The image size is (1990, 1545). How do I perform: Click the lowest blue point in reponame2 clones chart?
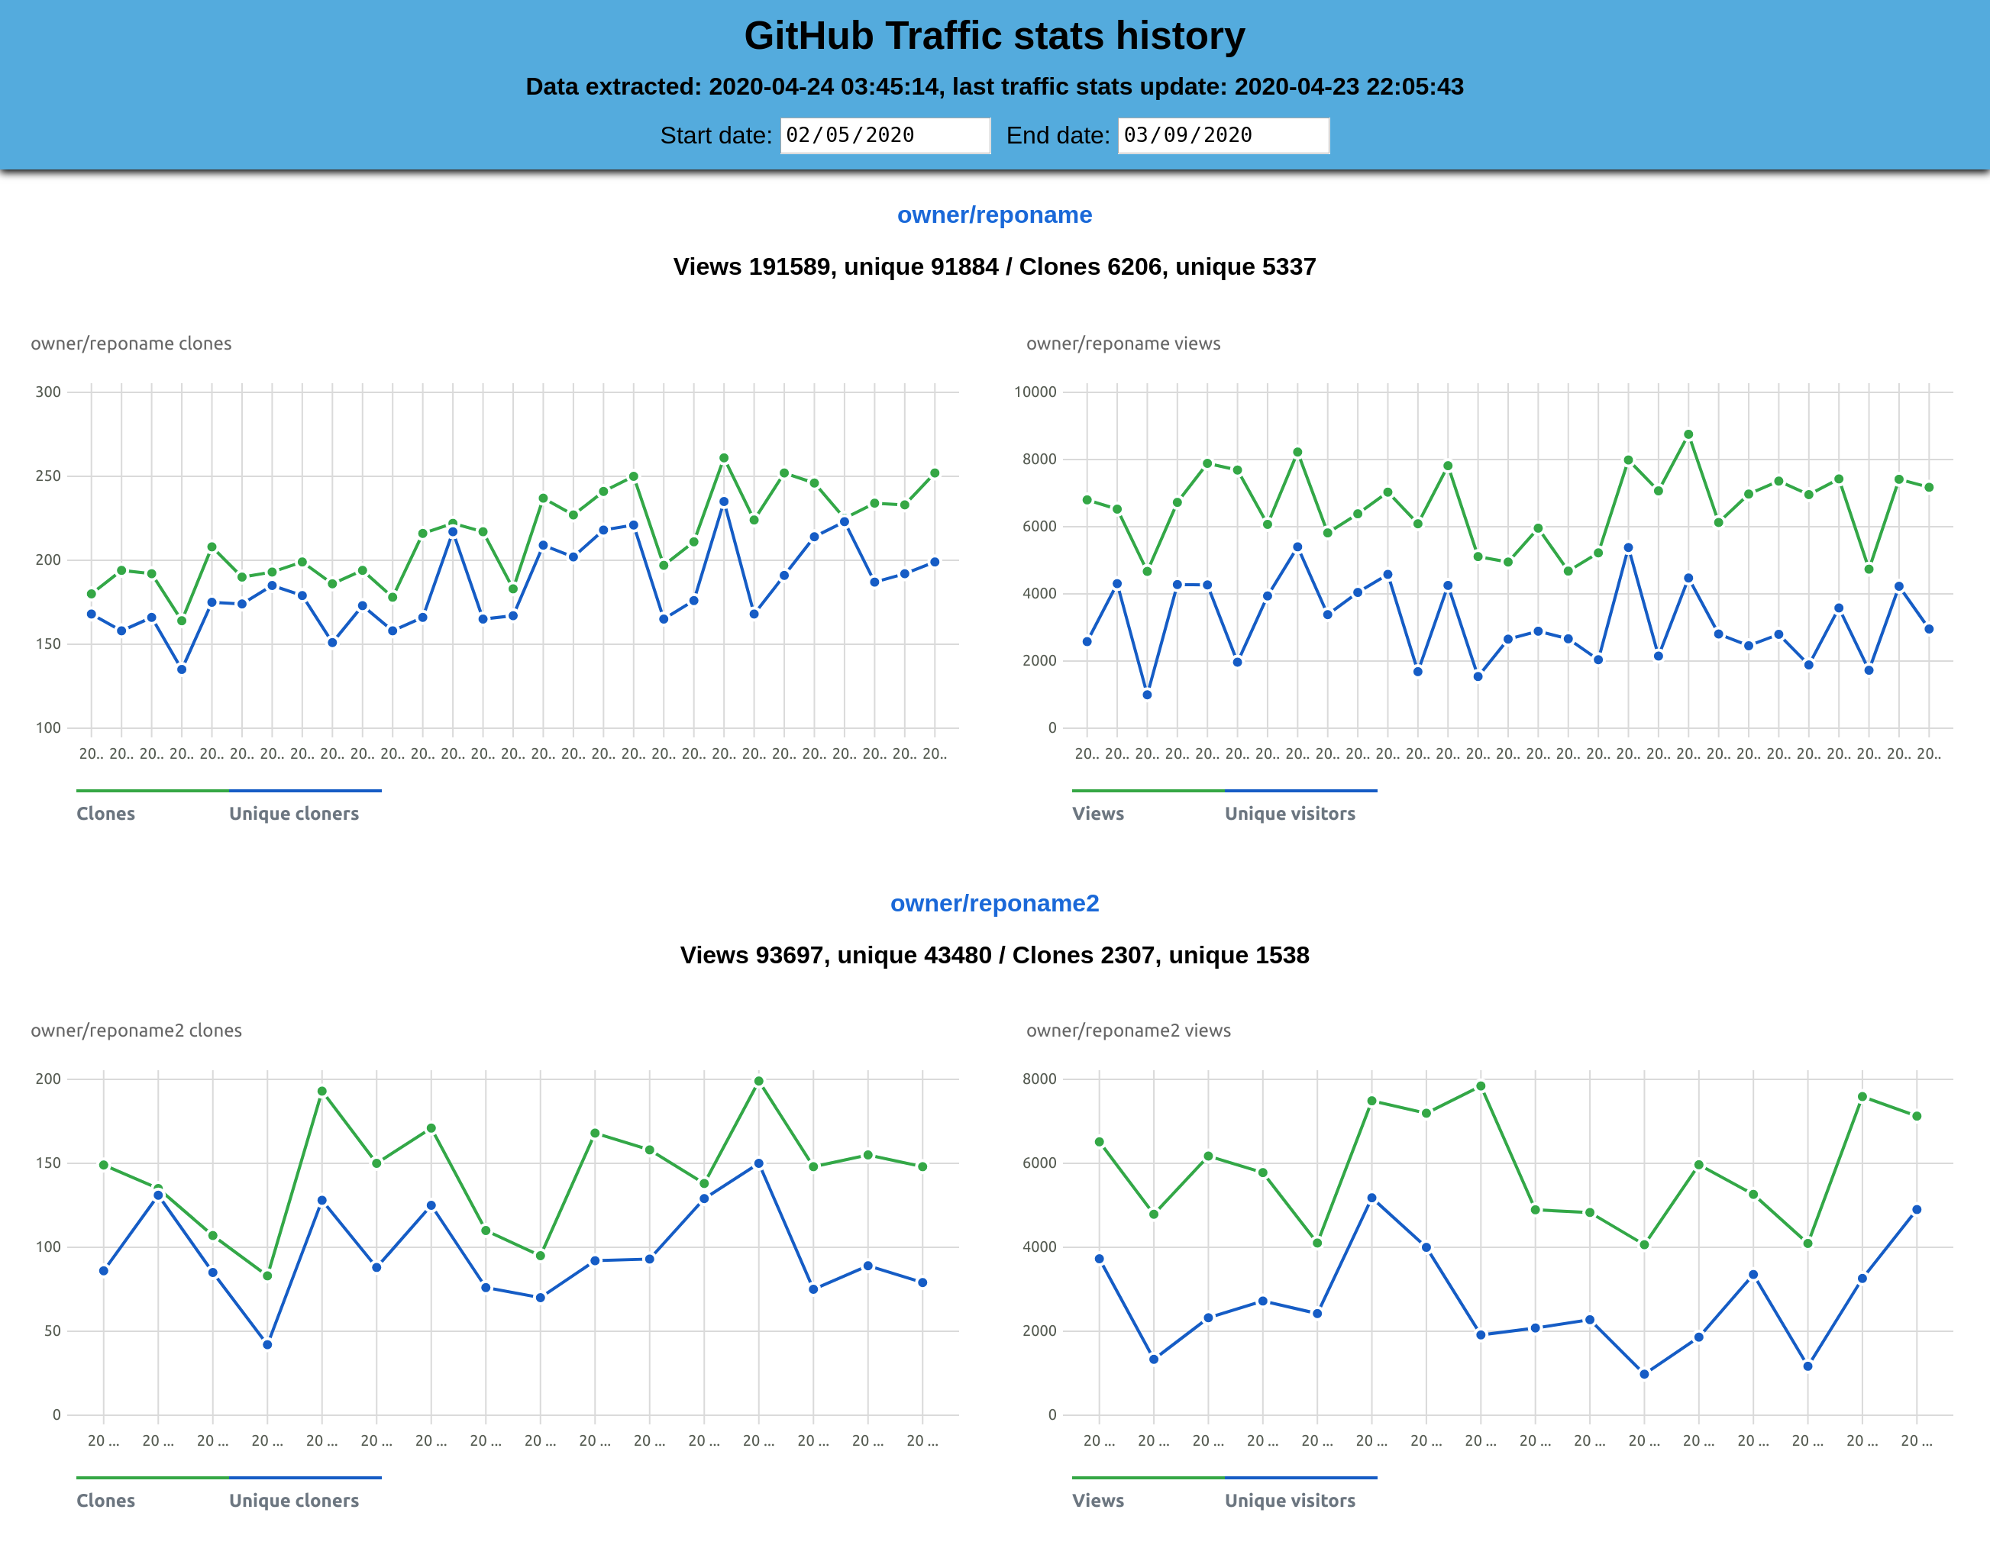pos(267,1344)
